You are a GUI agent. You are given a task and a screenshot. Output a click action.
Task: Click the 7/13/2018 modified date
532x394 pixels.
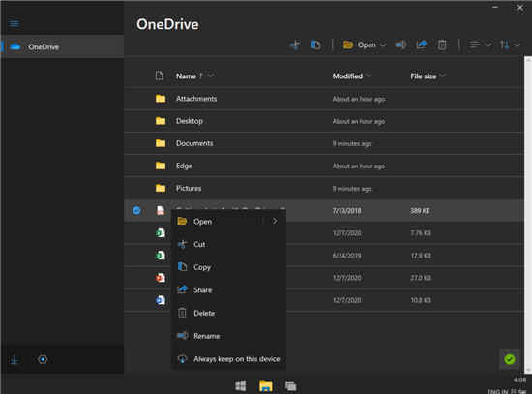coord(346,211)
